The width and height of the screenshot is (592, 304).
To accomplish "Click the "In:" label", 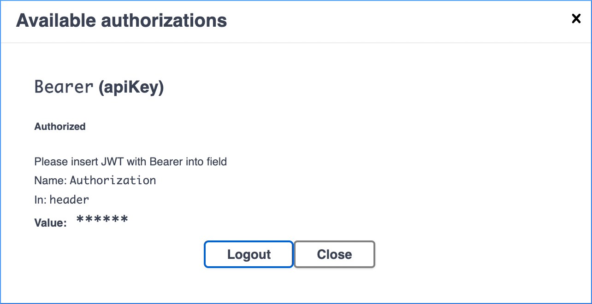I will [41, 200].
